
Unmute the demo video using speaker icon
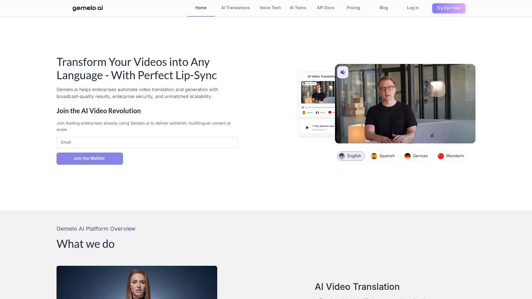pyautogui.click(x=343, y=72)
